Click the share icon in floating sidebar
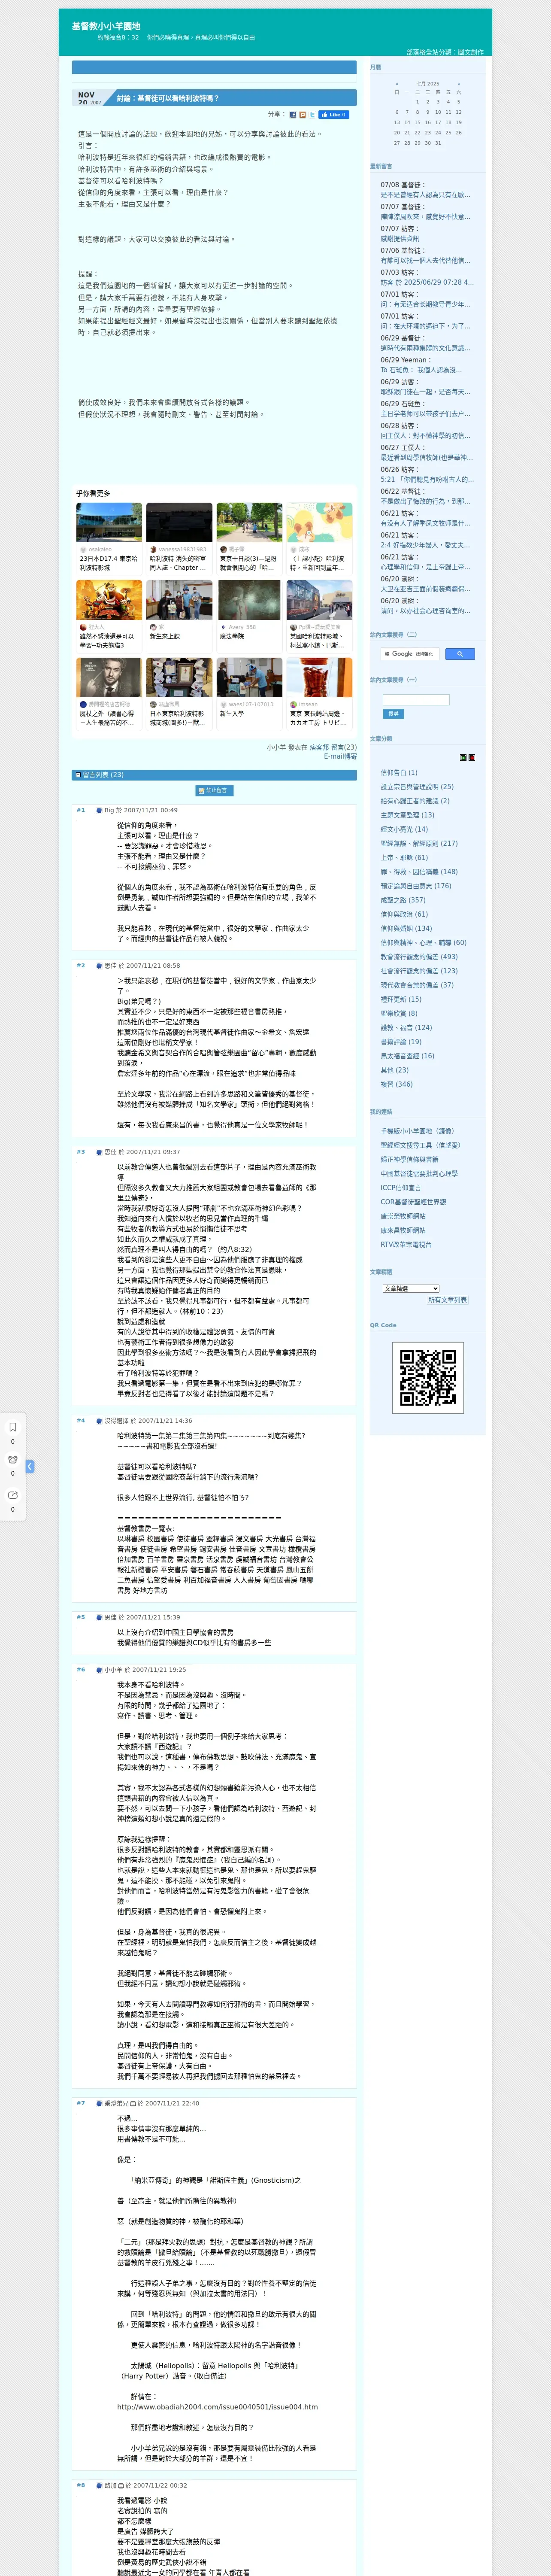 [13, 1495]
